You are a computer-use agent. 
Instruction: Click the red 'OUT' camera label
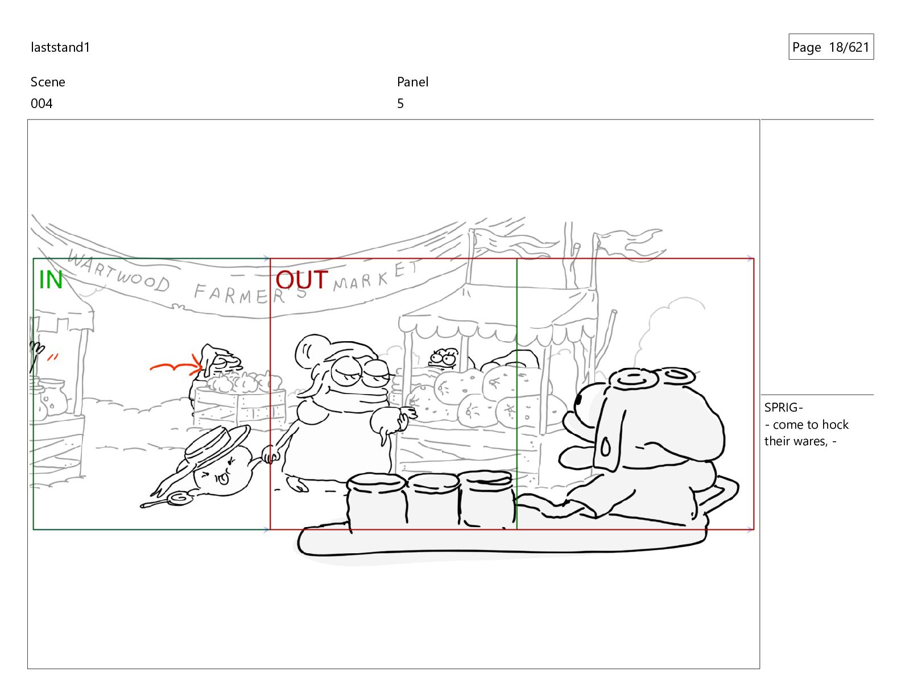coord(302,280)
